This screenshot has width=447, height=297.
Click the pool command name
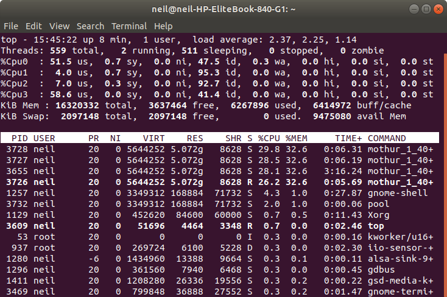(379, 204)
